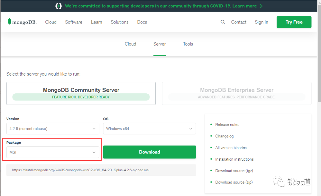Click the 'ADVANCED FEATURES. PERFORMANCE GRADE.' text
Viewport: 321px width, 196px height.
point(237,97)
